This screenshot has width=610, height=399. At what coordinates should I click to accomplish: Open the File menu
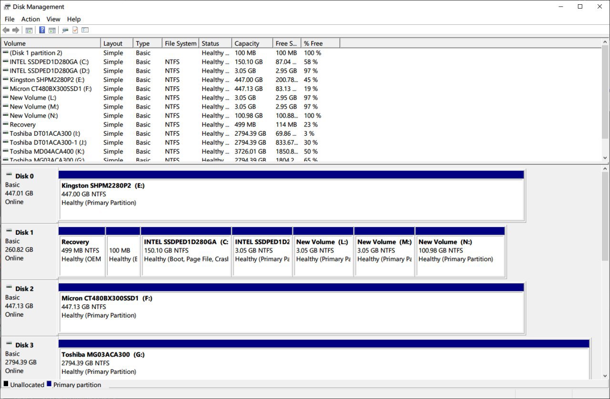[10, 19]
